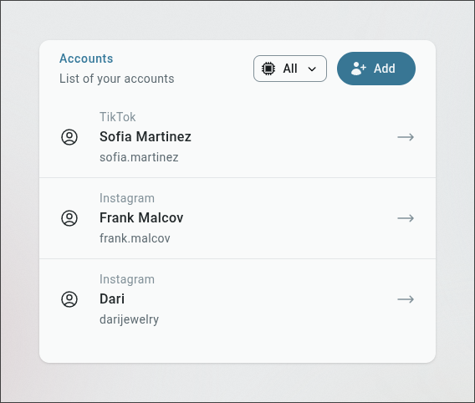
Task: Open Frank Malcov account via arrow
Action: (x=406, y=218)
